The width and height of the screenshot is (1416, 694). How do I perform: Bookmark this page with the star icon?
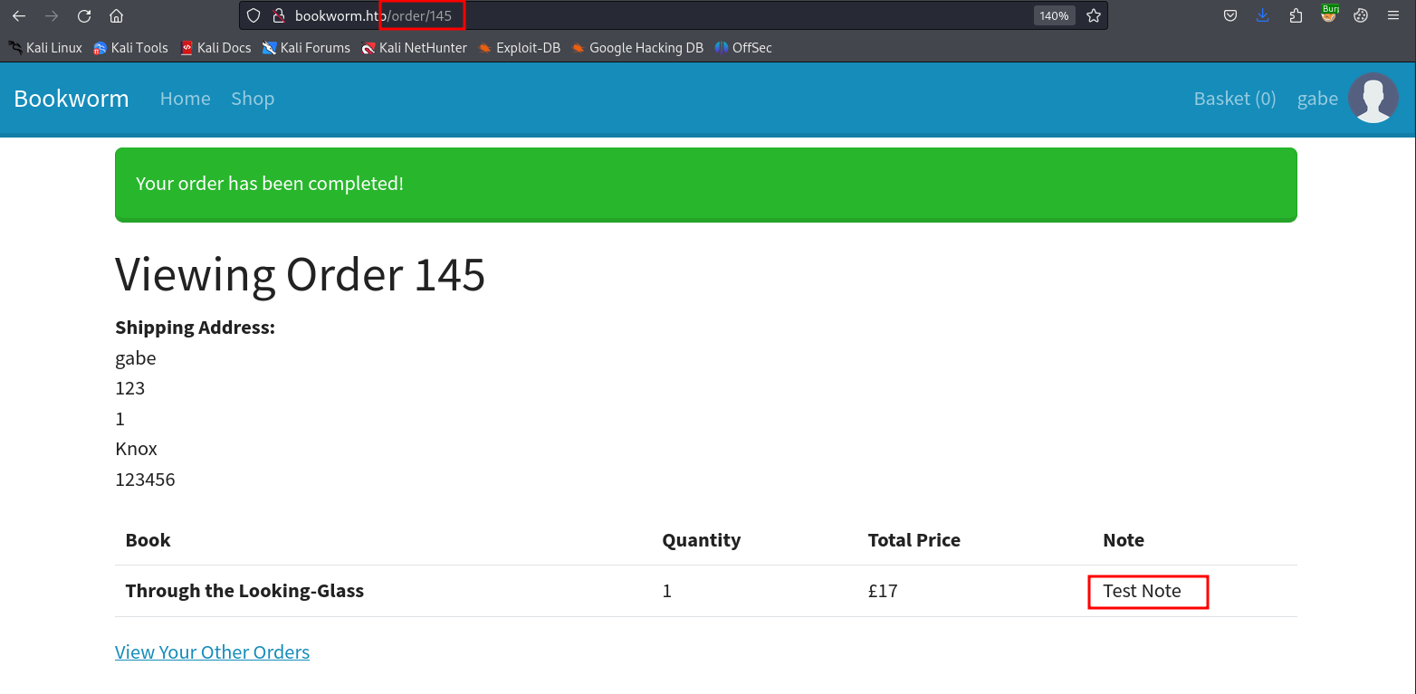coord(1094,15)
